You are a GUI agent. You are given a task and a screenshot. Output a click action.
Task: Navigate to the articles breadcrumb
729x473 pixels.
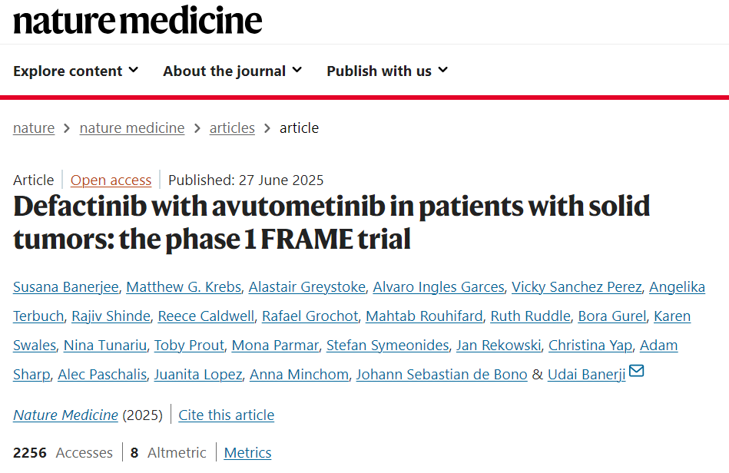coord(232,127)
